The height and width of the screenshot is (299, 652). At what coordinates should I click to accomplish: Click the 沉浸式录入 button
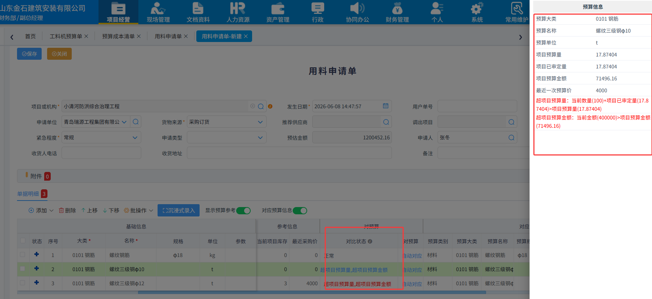pyautogui.click(x=179, y=210)
